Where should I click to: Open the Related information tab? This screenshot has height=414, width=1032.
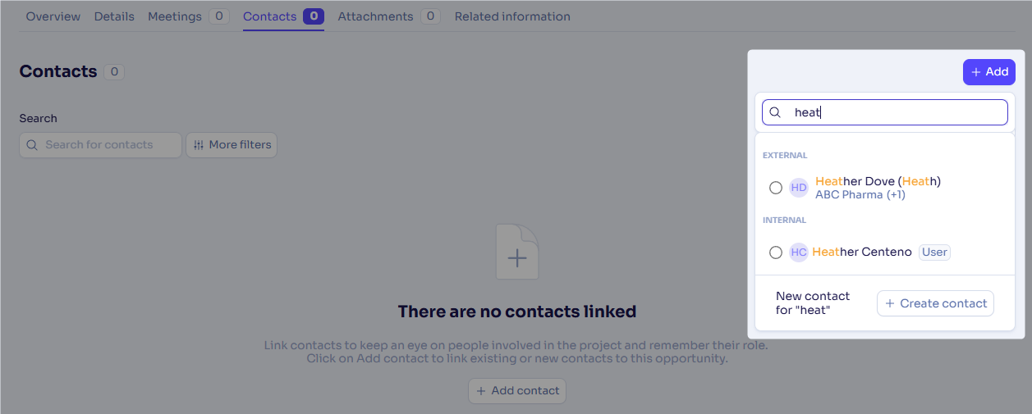(x=512, y=16)
